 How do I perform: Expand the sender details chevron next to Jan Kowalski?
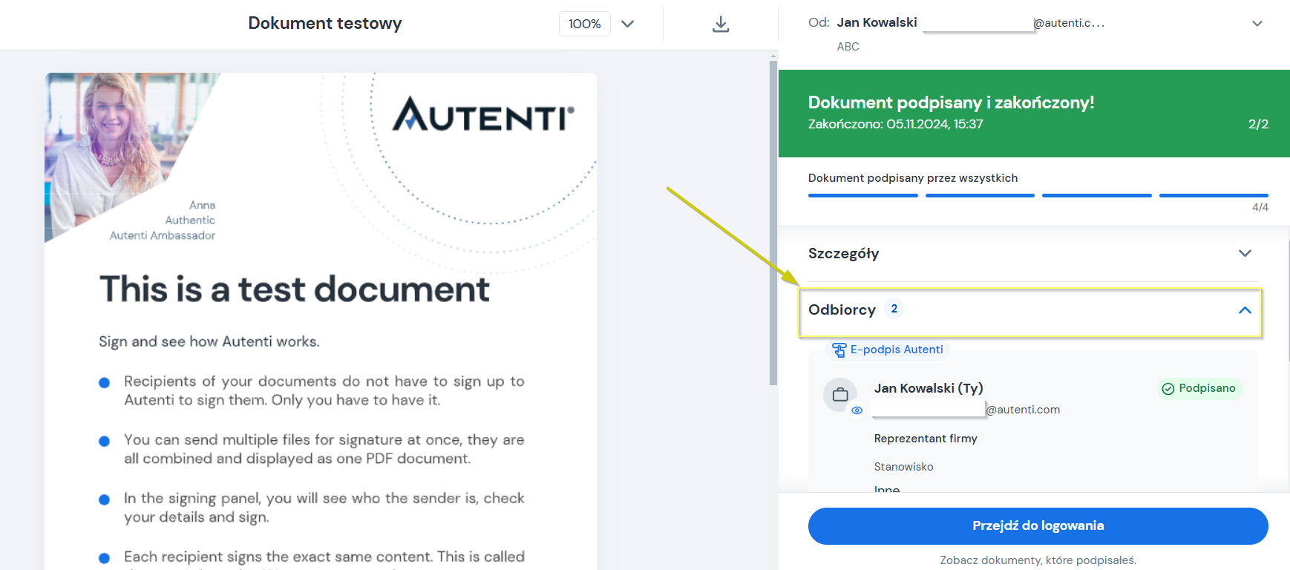[x=1257, y=23]
